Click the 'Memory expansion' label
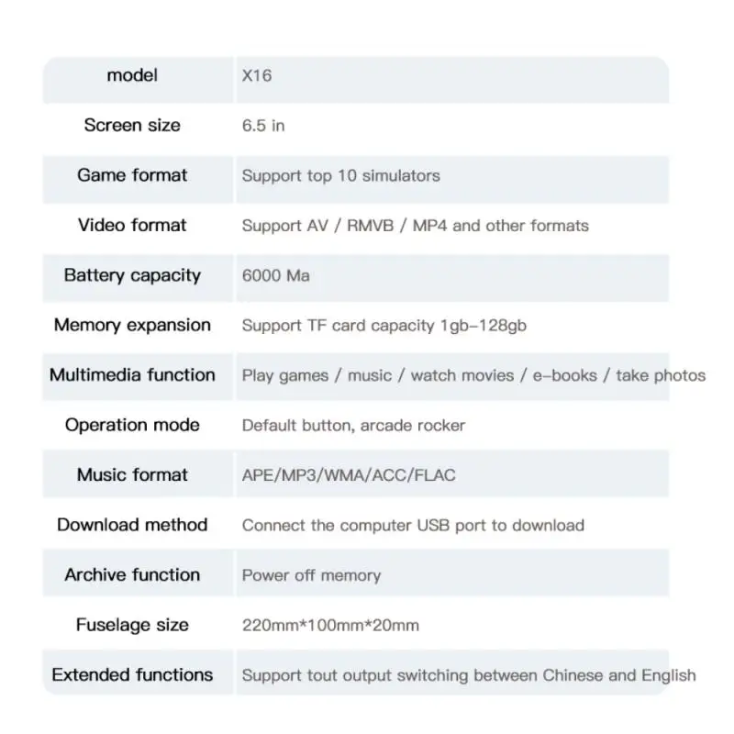Image resolution: width=734 pixels, height=734 pixels. coord(132,326)
